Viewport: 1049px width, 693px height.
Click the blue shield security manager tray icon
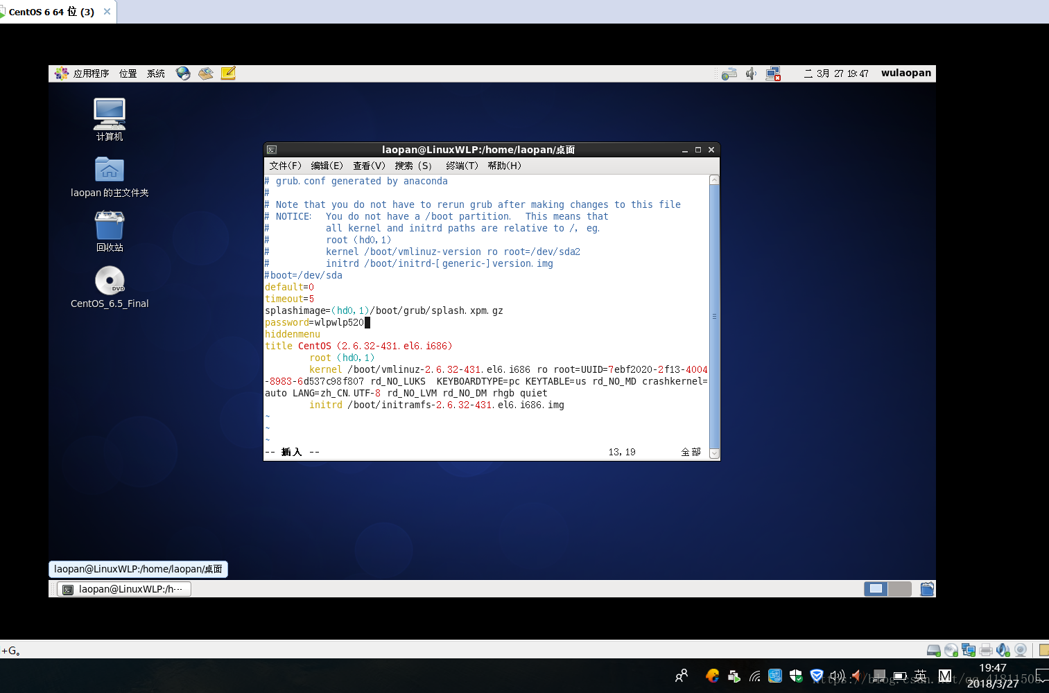click(x=817, y=676)
